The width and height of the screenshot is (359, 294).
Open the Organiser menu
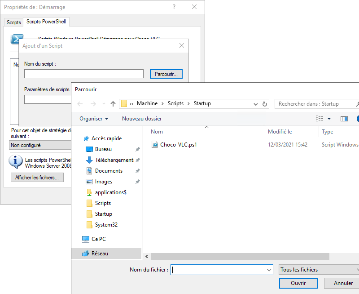click(94, 119)
